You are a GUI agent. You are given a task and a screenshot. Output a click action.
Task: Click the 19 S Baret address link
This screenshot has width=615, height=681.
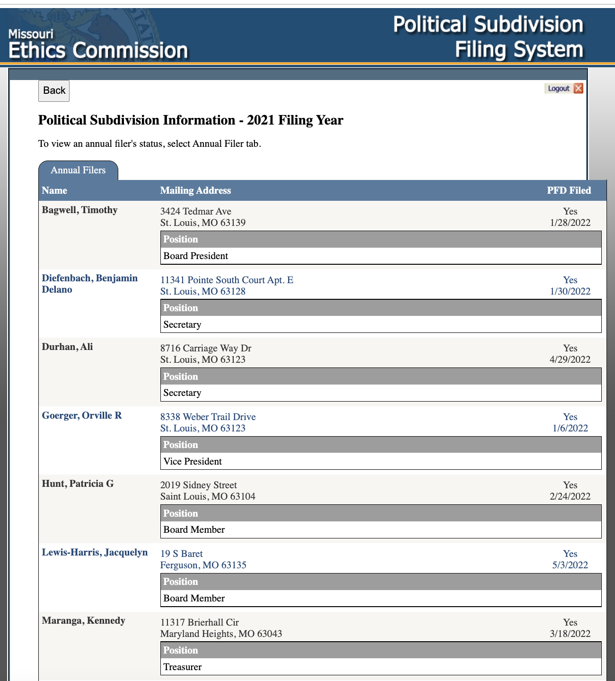point(181,554)
